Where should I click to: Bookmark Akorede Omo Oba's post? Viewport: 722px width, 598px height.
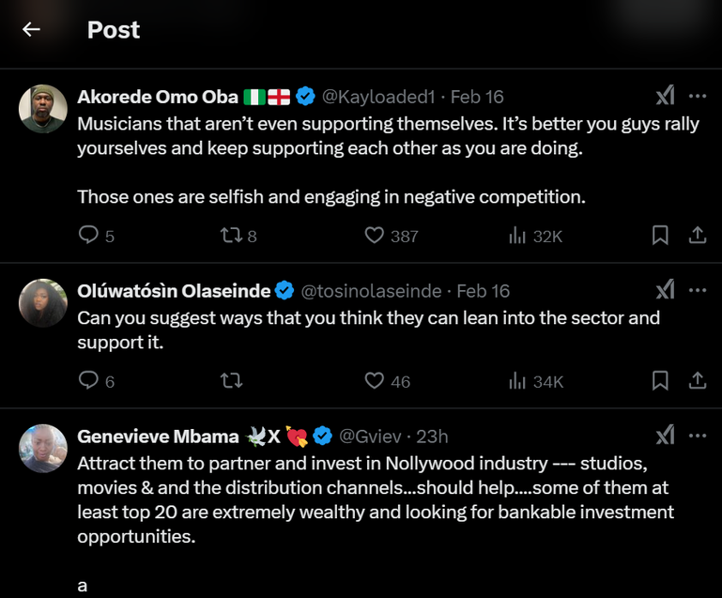click(660, 236)
